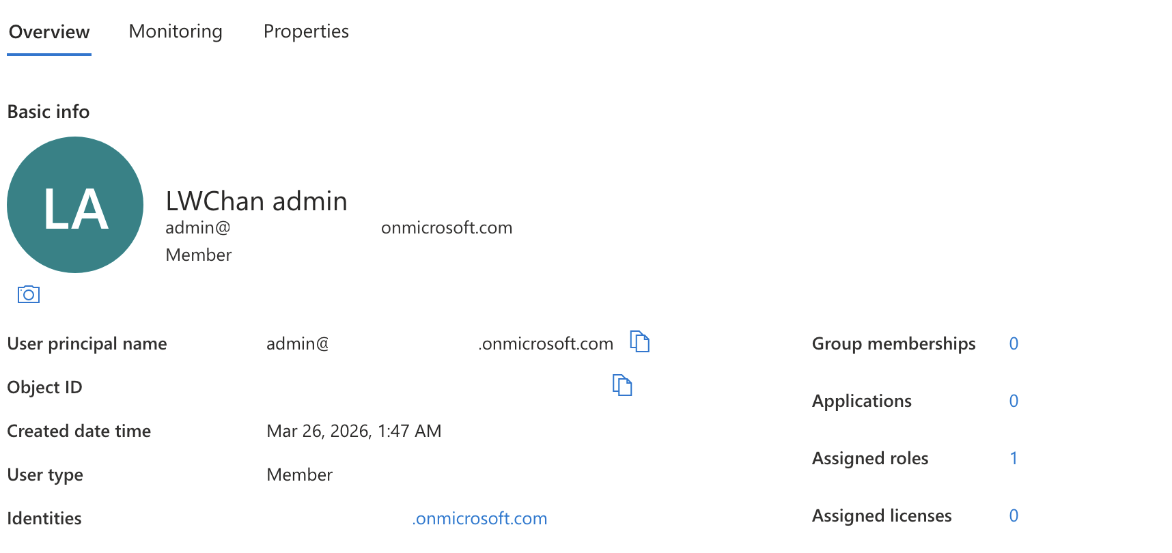The height and width of the screenshot is (553, 1172).
Task: Click the Basic info section heading
Action: tap(48, 111)
